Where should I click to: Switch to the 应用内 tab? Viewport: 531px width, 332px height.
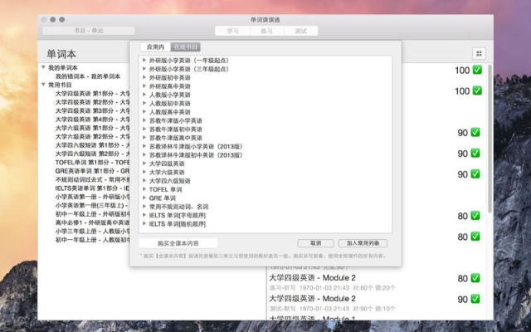pyautogui.click(x=156, y=47)
